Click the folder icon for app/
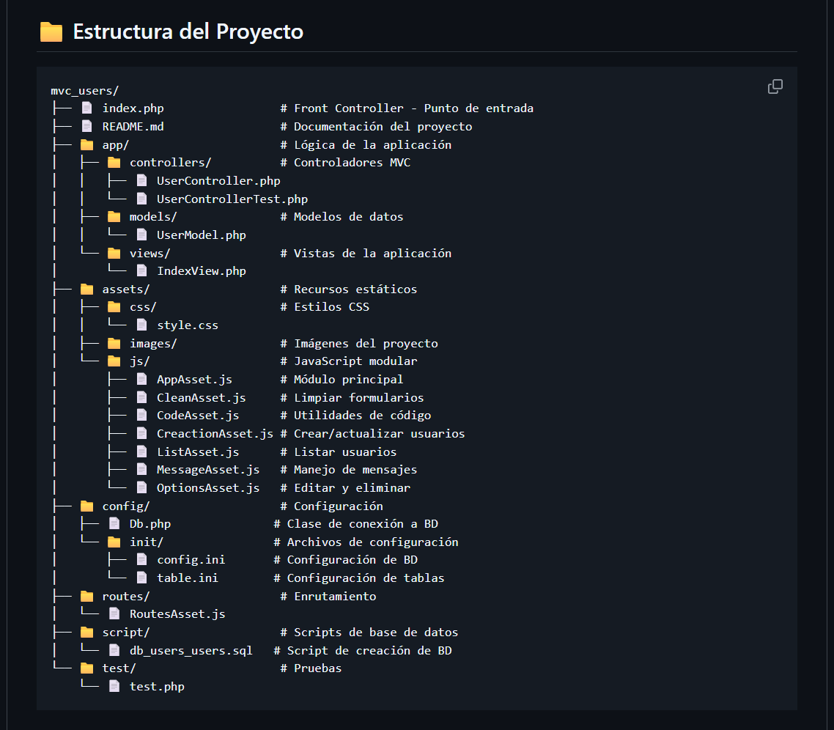 point(86,144)
